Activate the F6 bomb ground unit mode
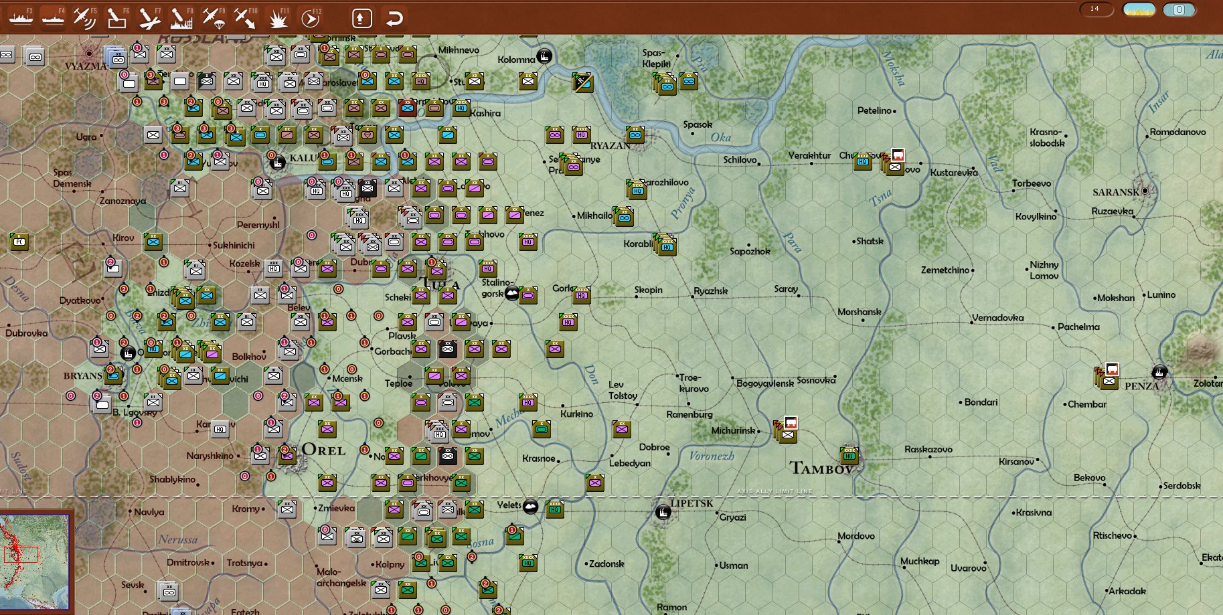The width and height of the screenshot is (1223, 615). [x=117, y=17]
